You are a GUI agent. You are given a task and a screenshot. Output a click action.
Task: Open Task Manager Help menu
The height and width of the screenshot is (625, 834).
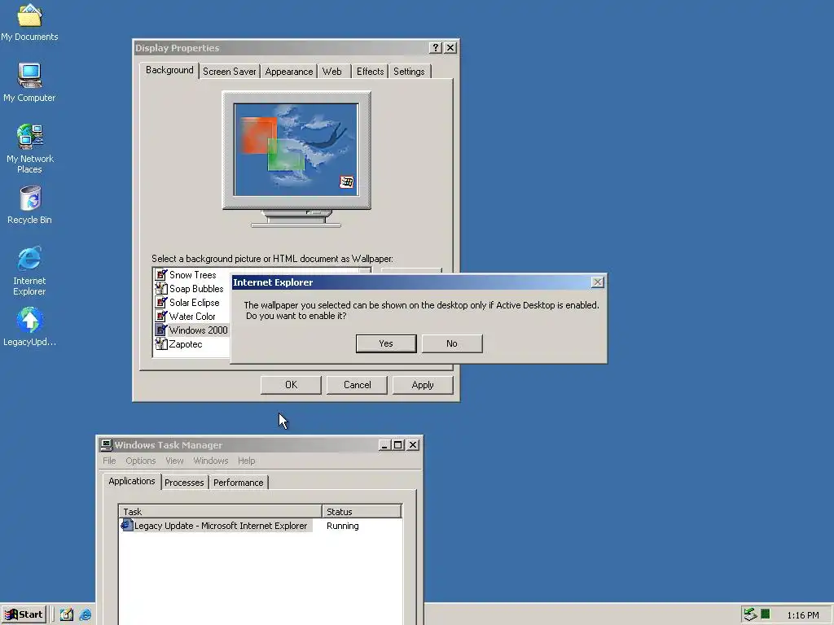[246, 461]
